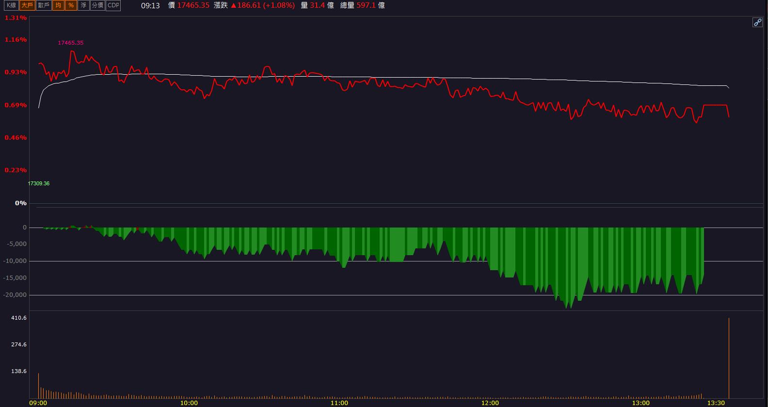Click the 13:00 time axis marker
Screen dimensions: 768x407
coord(641,403)
